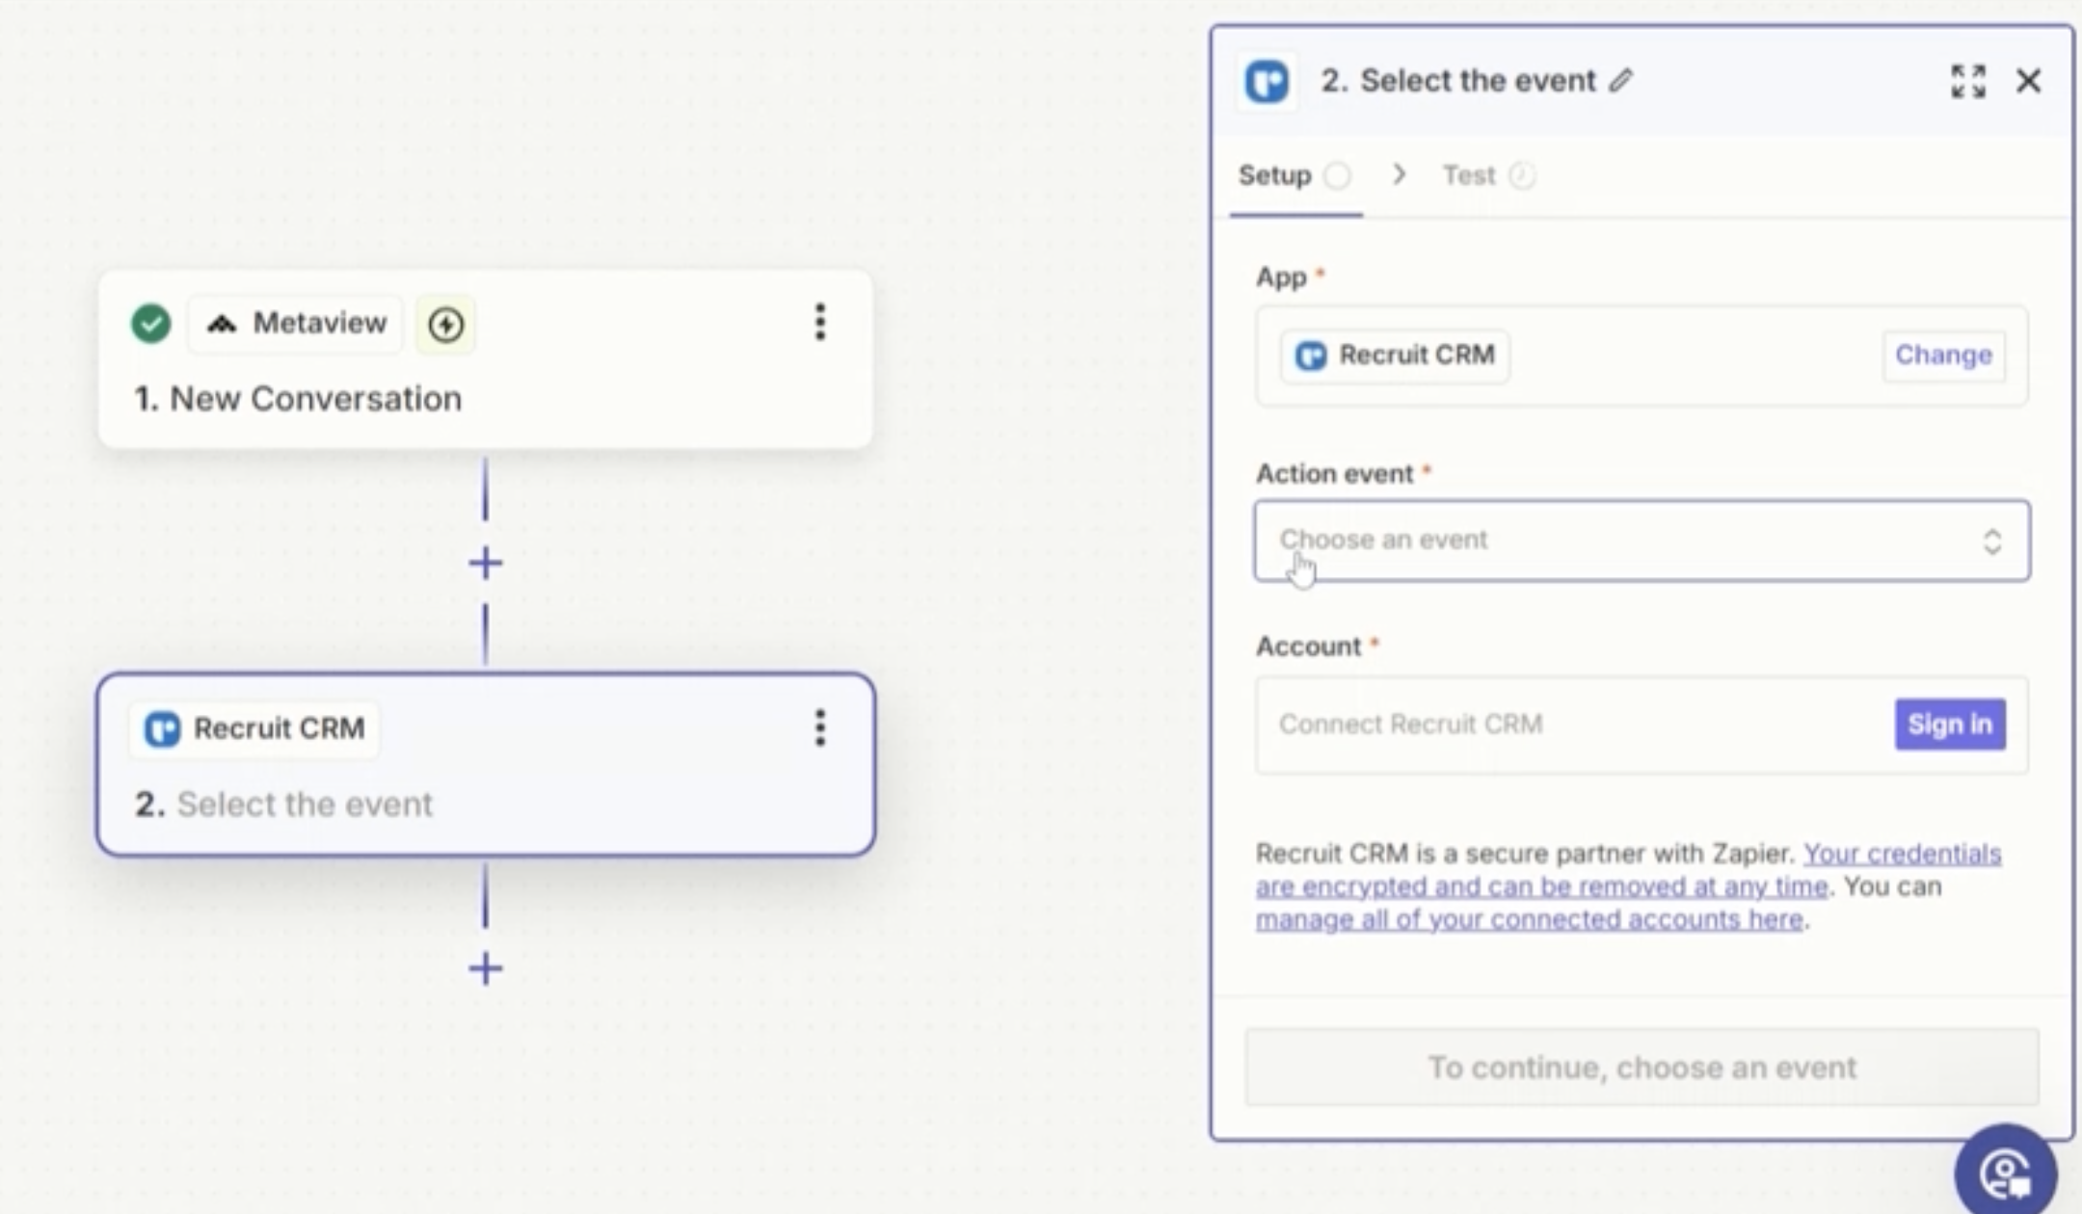Screen dimensions: 2082x1214
Task: Open Metaview step three-dot menu
Action: click(820, 322)
